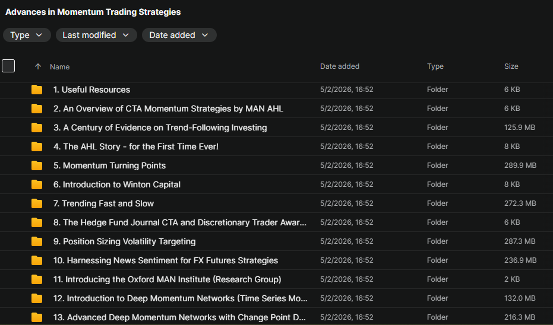Viewport: 553px width, 325px height.
Task: Expand the Last modified filter
Action: click(96, 35)
